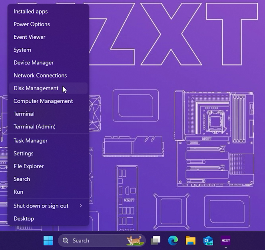The width and height of the screenshot is (265, 250).
Task: Open File Explorer taskbar icon
Action: pos(191,240)
